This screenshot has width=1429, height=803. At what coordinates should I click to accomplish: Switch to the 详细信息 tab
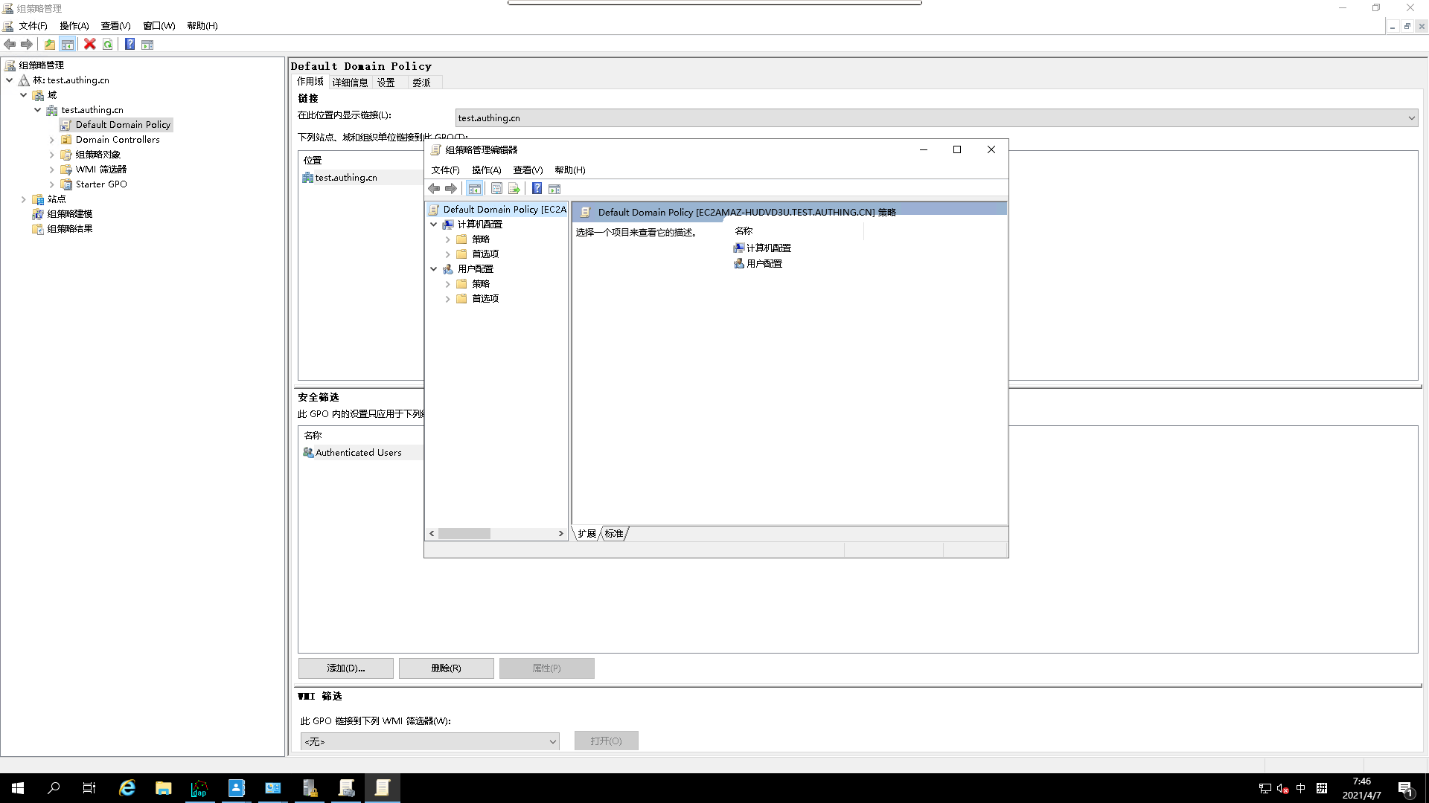click(x=350, y=83)
